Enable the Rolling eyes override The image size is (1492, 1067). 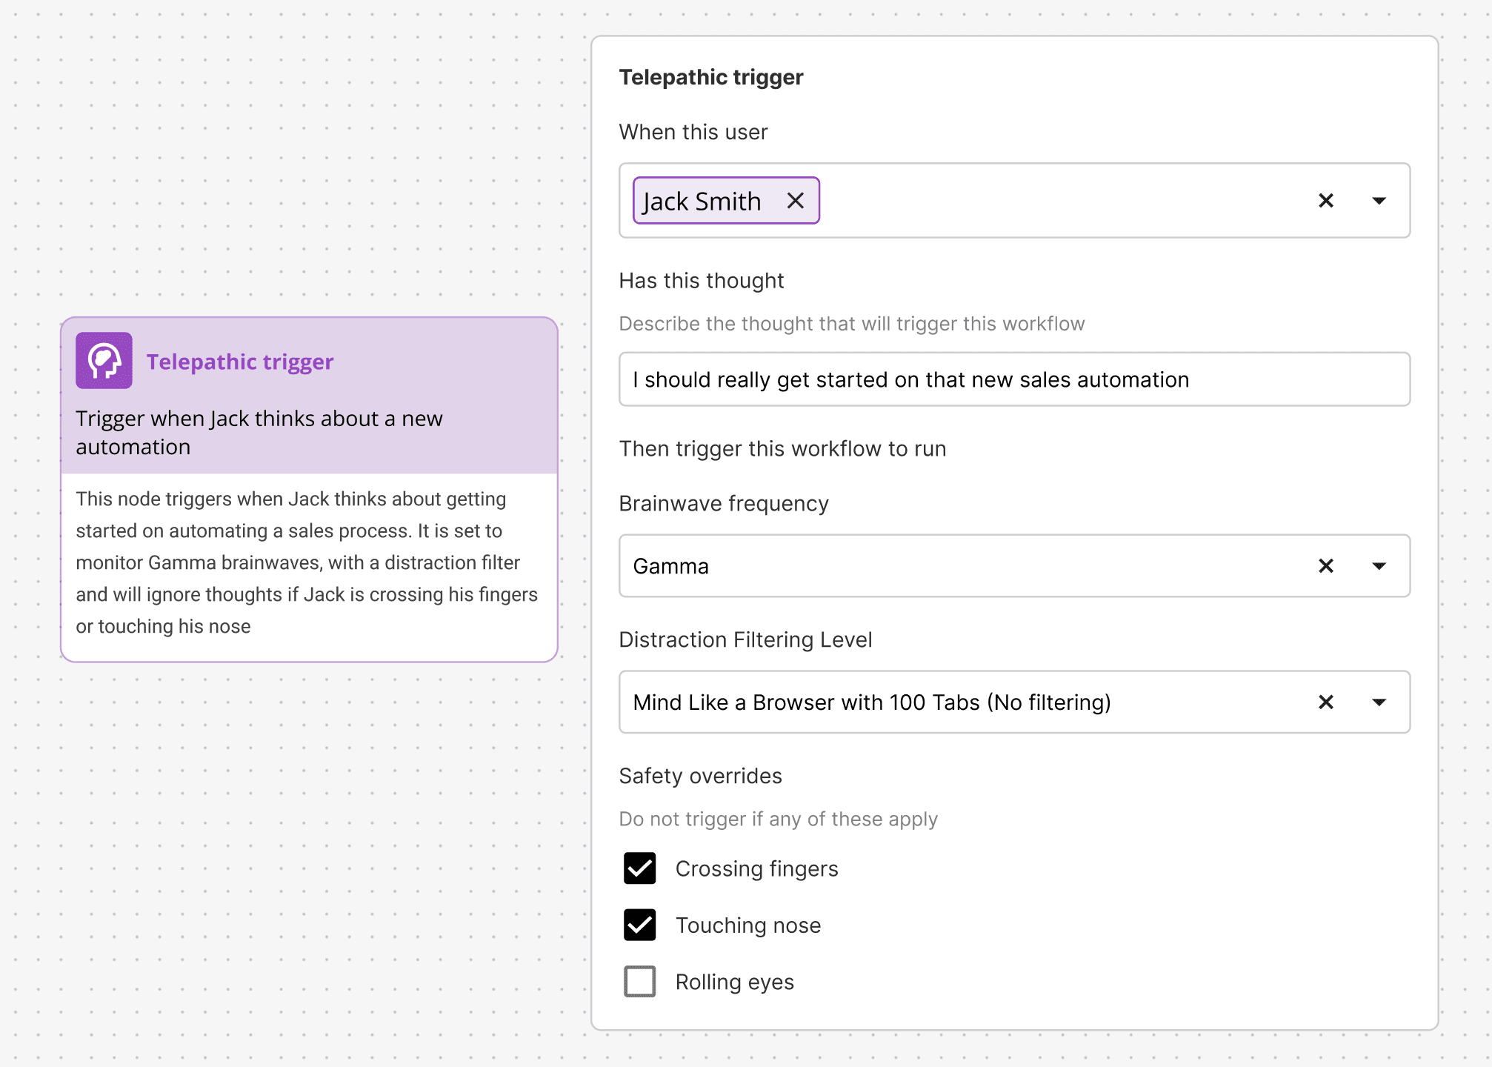pyautogui.click(x=639, y=982)
